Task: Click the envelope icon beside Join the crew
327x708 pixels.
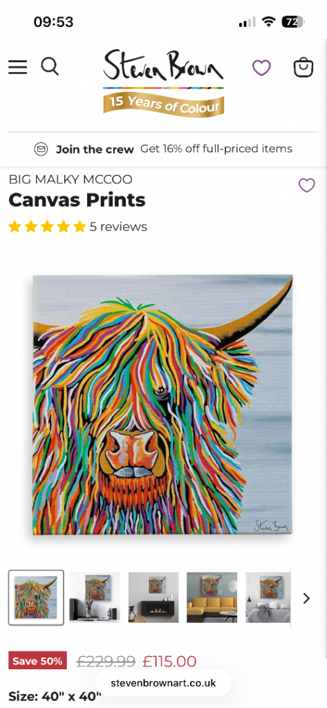Action: pos(41,149)
